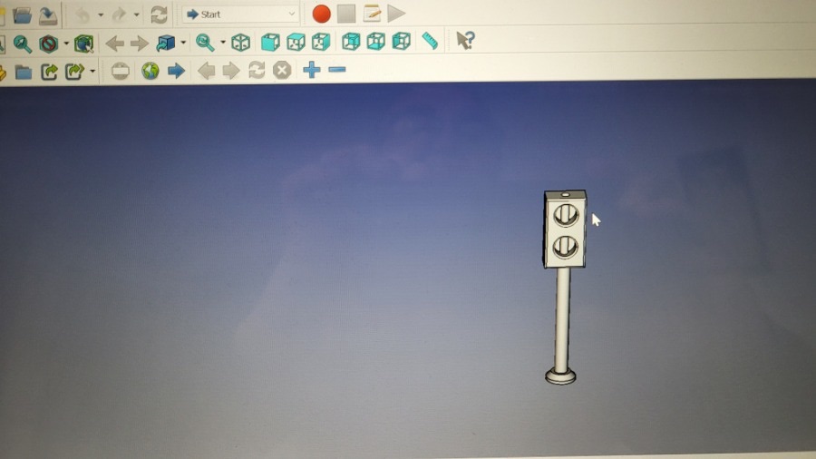Create a group with blue folder icon
816x459 pixels.
click(24, 73)
